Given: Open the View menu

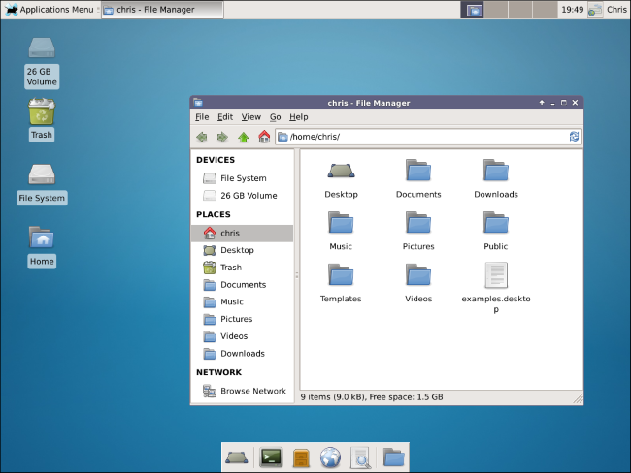Looking at the screenshot, I should (x=251, y=117).
